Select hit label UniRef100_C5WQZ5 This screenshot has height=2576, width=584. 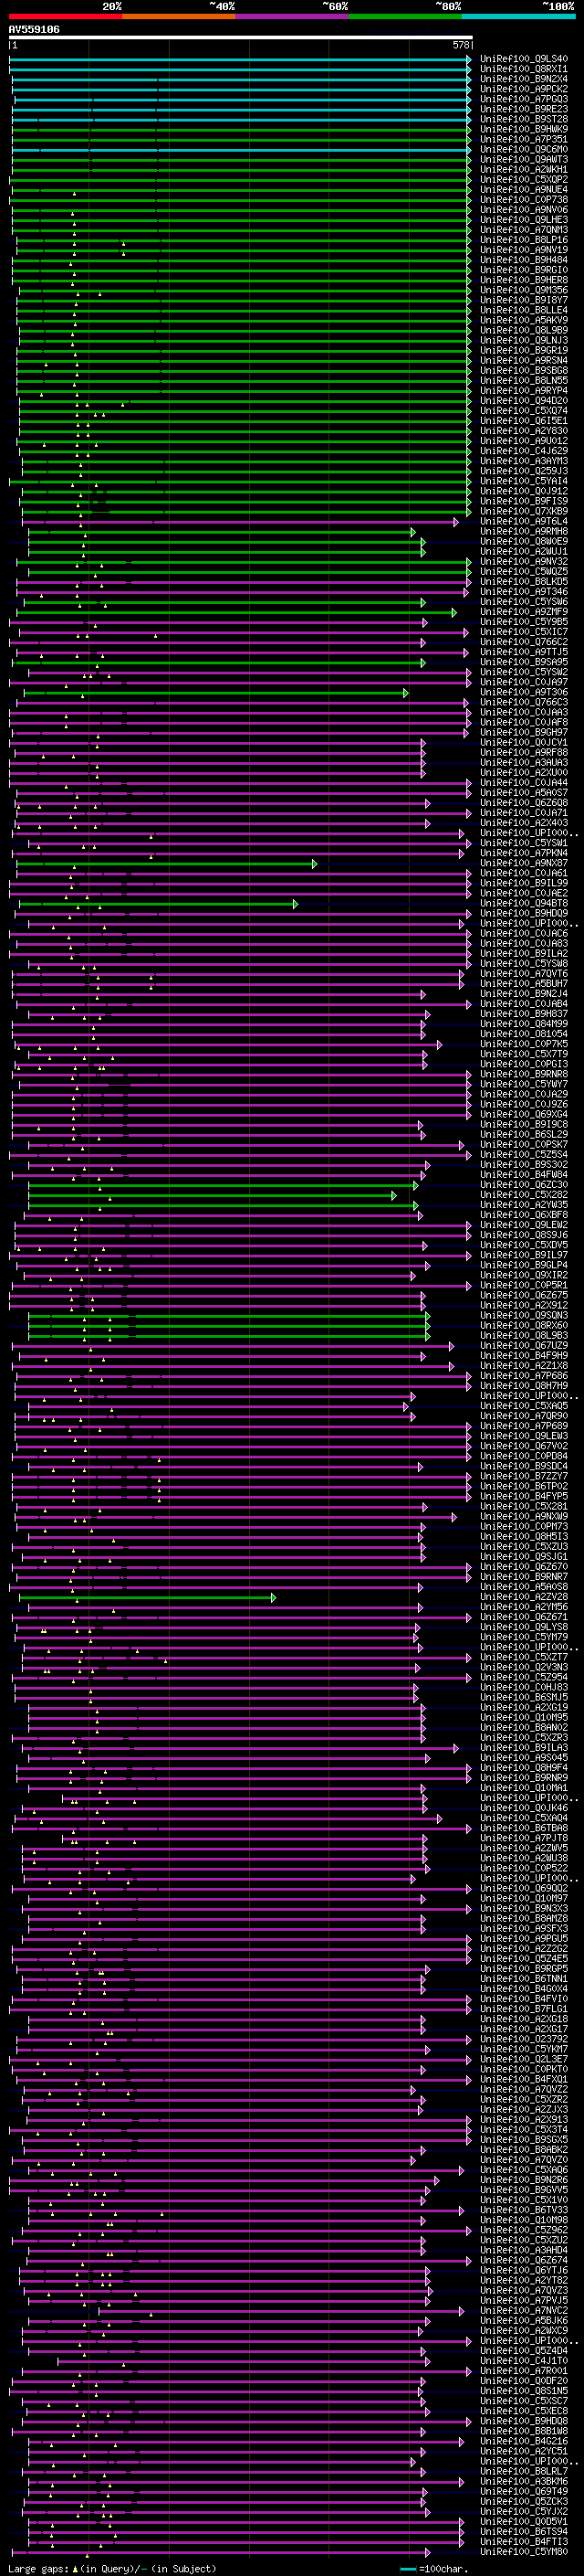524,571
